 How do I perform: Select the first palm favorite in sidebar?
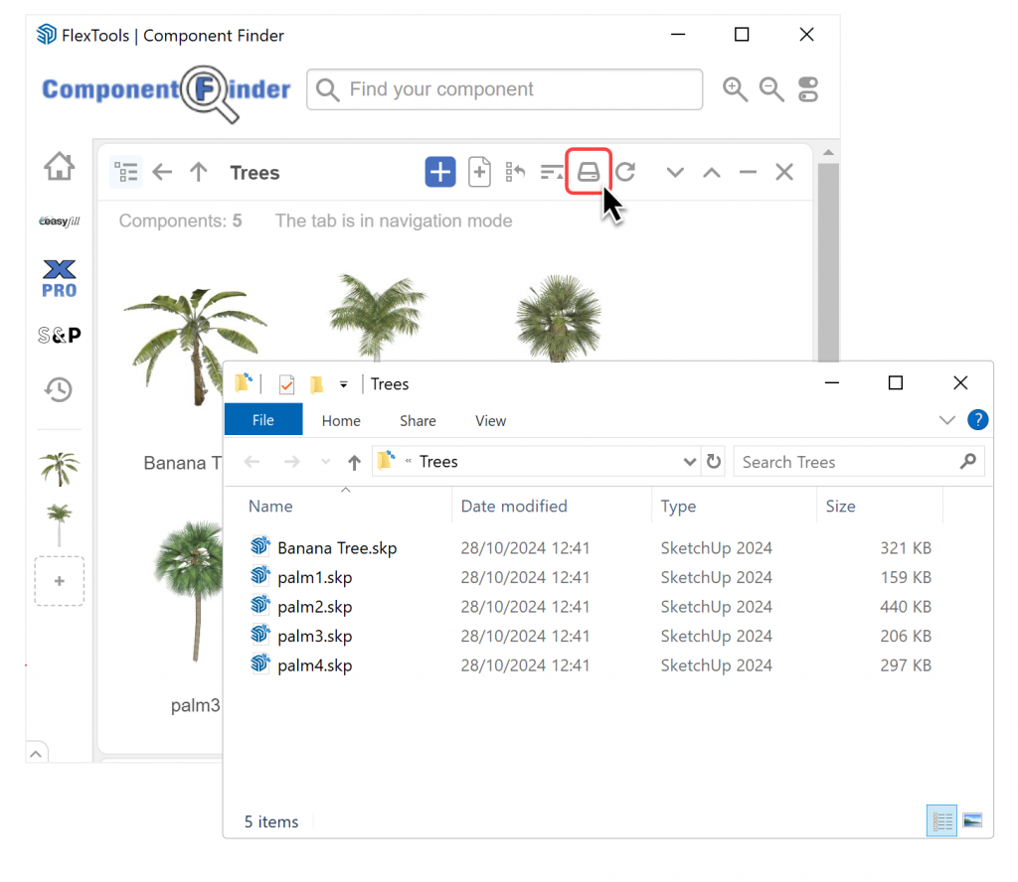click(x=59, y=469)
